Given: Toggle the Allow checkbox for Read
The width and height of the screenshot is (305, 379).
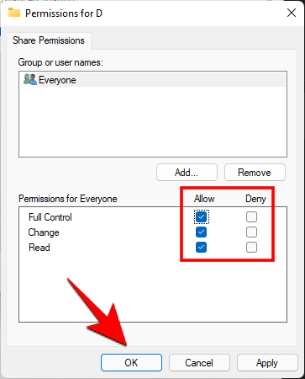Looking at the screenshot, I should point(201,248).
